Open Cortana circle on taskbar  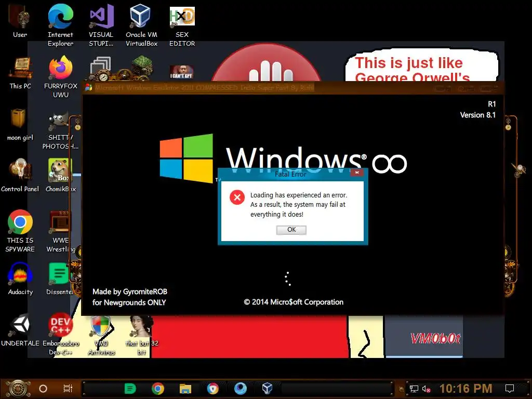[43, 389]
